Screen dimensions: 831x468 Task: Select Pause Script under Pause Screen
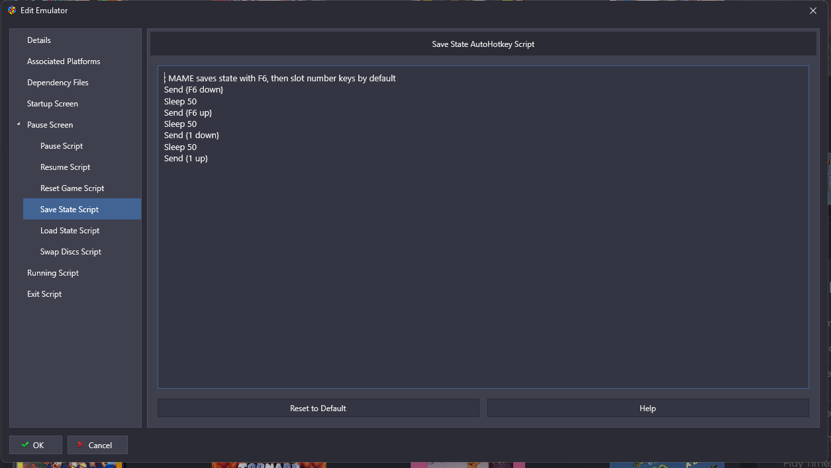coord(62,146)
